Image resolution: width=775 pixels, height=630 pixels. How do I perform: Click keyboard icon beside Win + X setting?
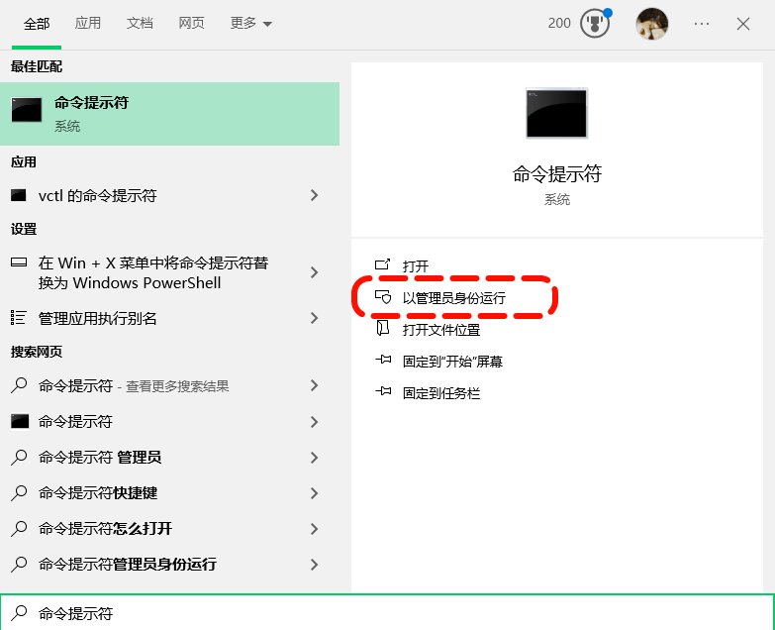pos(19,262)
